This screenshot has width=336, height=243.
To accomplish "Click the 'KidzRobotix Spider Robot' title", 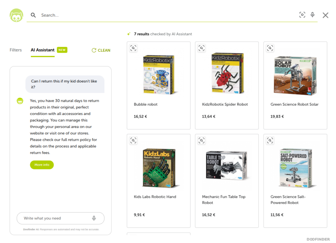I will [x=225, y=104].
